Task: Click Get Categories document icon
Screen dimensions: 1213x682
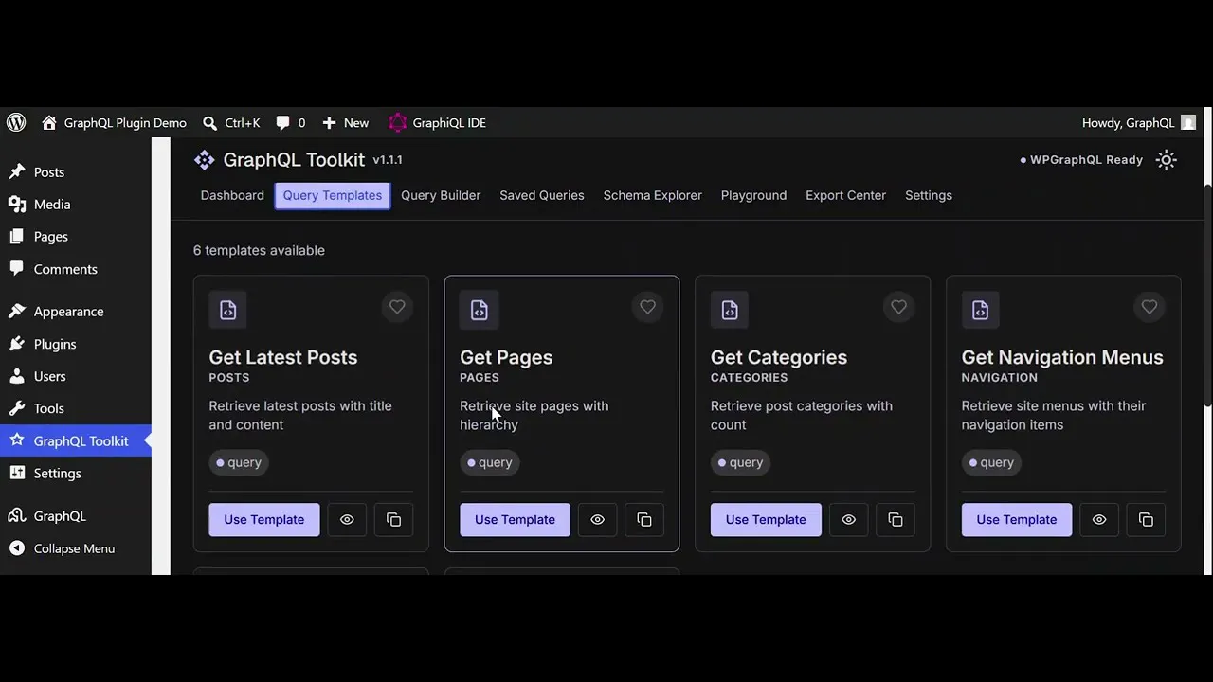Action: pos(730,310)
